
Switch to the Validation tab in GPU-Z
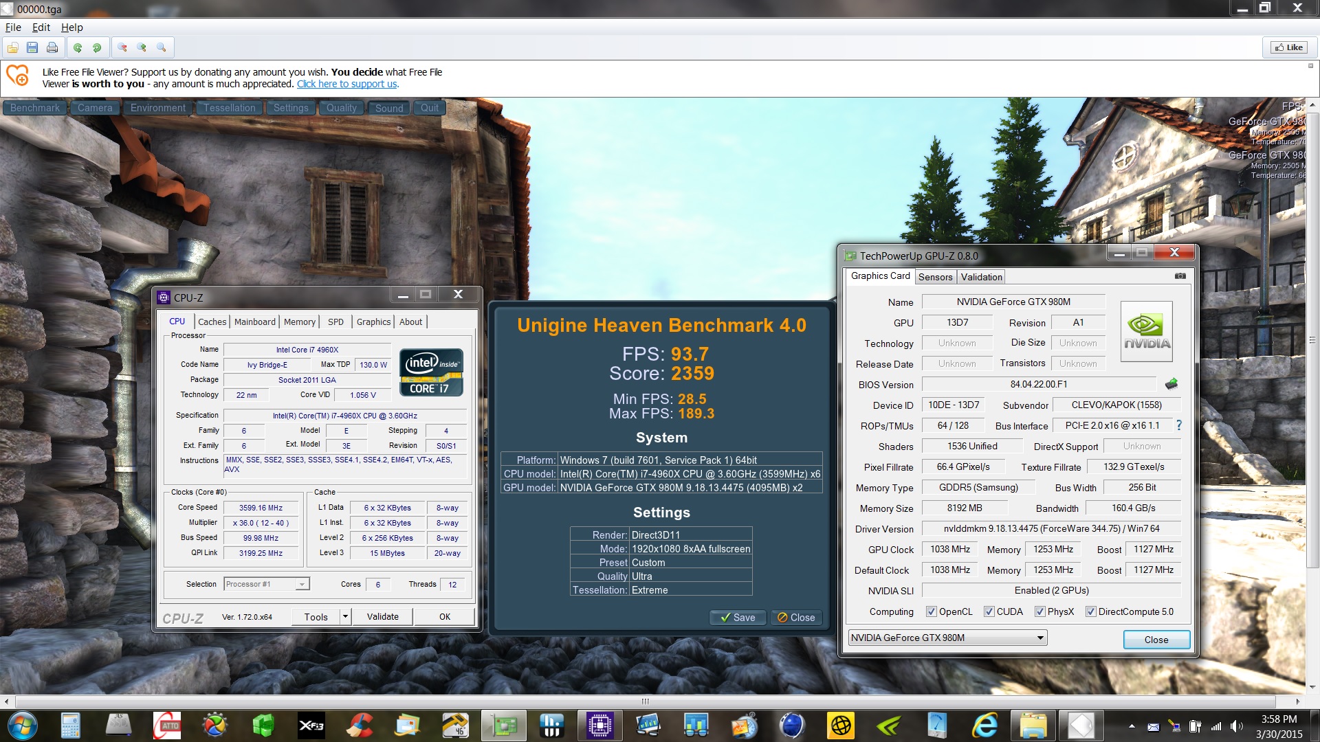click(981, 277)
